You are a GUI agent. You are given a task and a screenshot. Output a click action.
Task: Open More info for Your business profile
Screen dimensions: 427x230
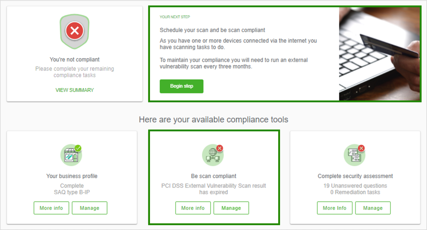[x=51, y=208]
